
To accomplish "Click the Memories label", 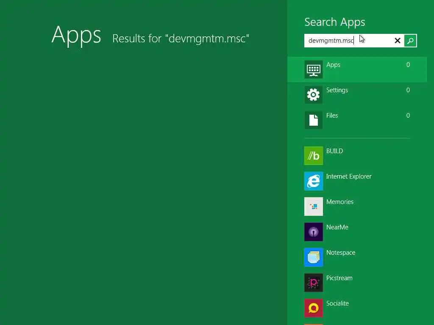I will click(340, 202).
